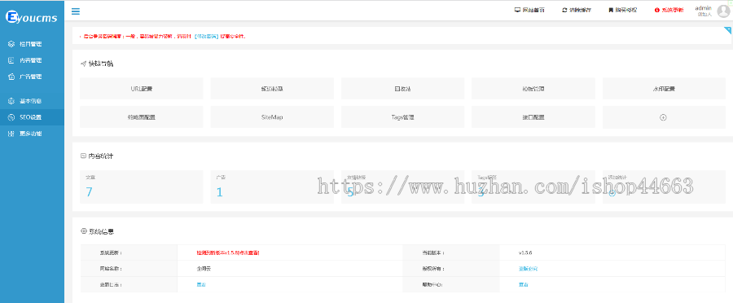Open the 查看 link for the update log
733x303 pixels.
point(201,285)
